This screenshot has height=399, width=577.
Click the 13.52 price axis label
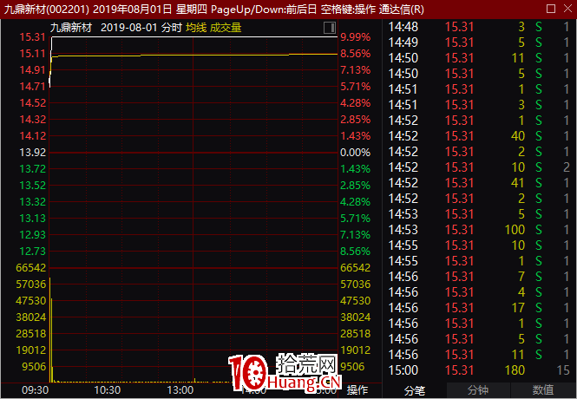pos(32,186)
